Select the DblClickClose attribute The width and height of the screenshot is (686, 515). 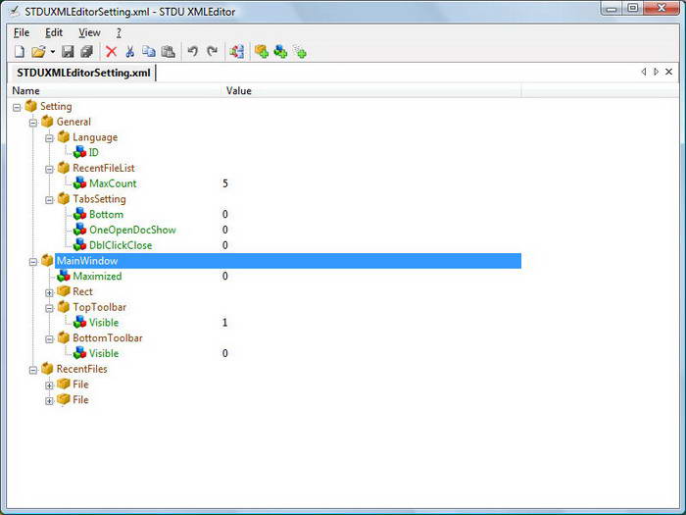pos(121,245)
